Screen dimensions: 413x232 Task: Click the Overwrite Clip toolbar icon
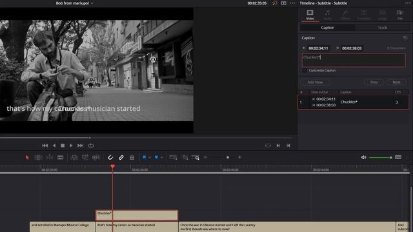pyautogui.click(x=85, y=157)
